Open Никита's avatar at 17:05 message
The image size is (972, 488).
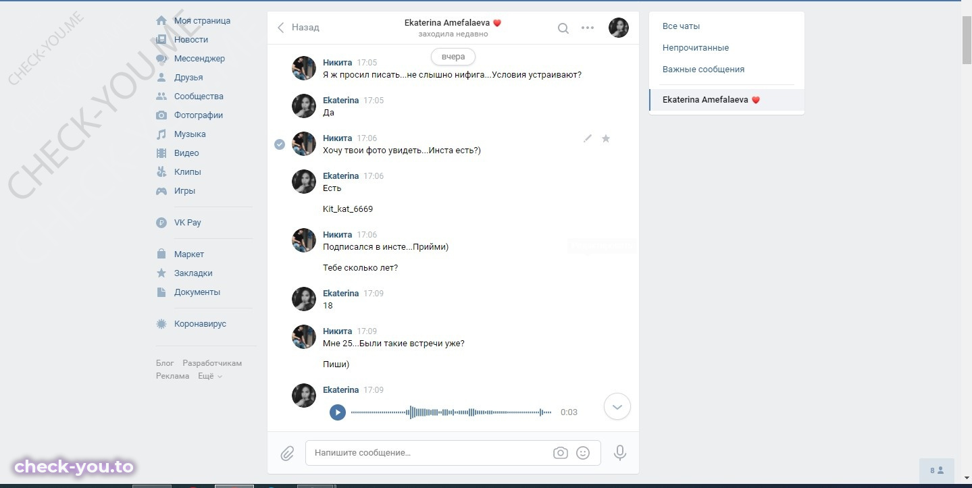coord(304,68)
